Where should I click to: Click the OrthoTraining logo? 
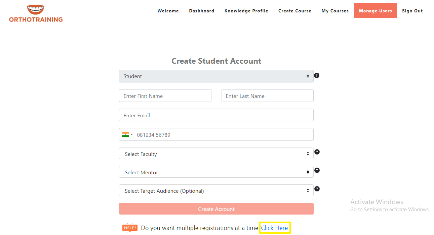[36, 13]
